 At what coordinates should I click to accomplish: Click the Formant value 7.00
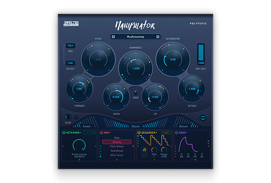pyautogui.click(x=79, y=89)
